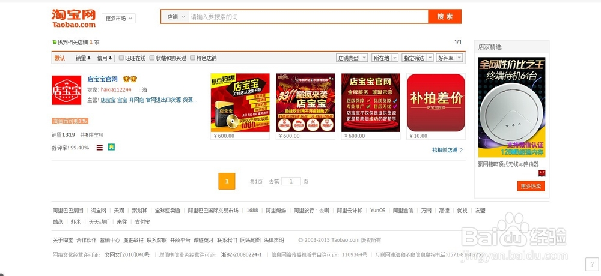Image resolution: width=601 pixels, height=276 pixels.
Task: Click the 淘金币可抵1% tag
Action: [x=70, y=121]
